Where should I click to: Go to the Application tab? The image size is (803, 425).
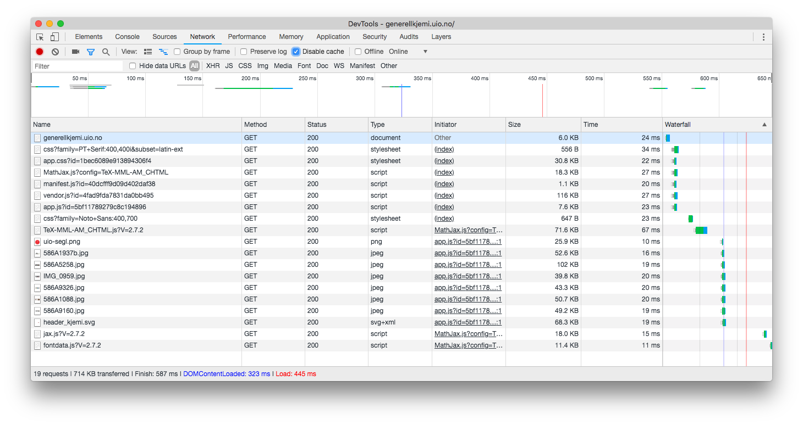[333, 37]
